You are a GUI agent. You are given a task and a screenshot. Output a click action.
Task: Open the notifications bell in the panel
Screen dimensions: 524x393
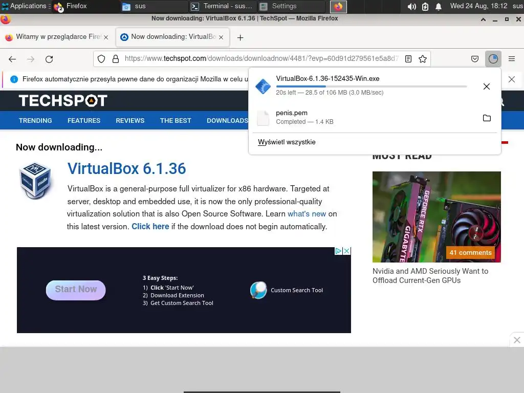439,6
